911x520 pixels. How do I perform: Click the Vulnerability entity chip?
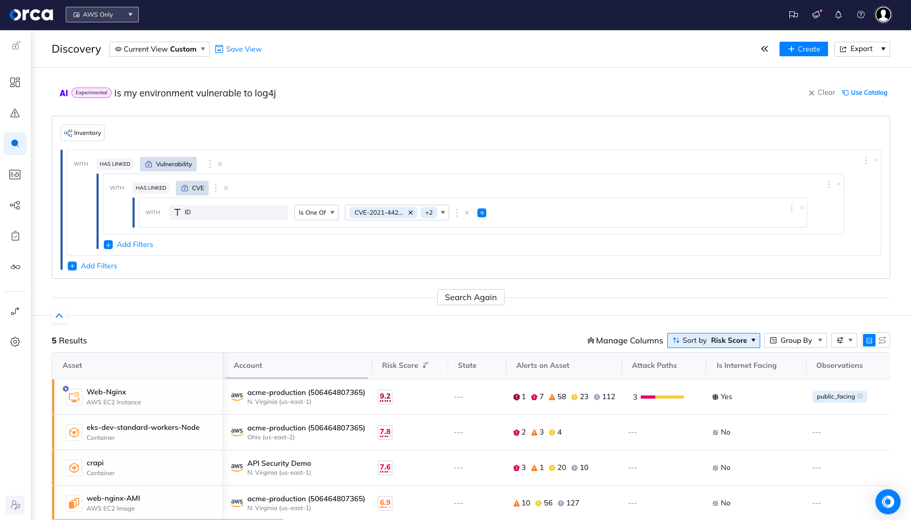pos(168,164)
